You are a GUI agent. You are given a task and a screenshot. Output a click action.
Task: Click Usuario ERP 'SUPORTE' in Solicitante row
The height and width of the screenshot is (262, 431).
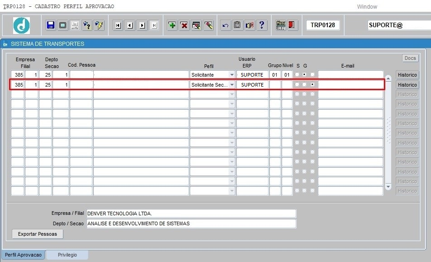[x=252, y=75]
